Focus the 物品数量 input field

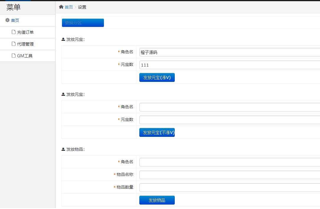229,187
